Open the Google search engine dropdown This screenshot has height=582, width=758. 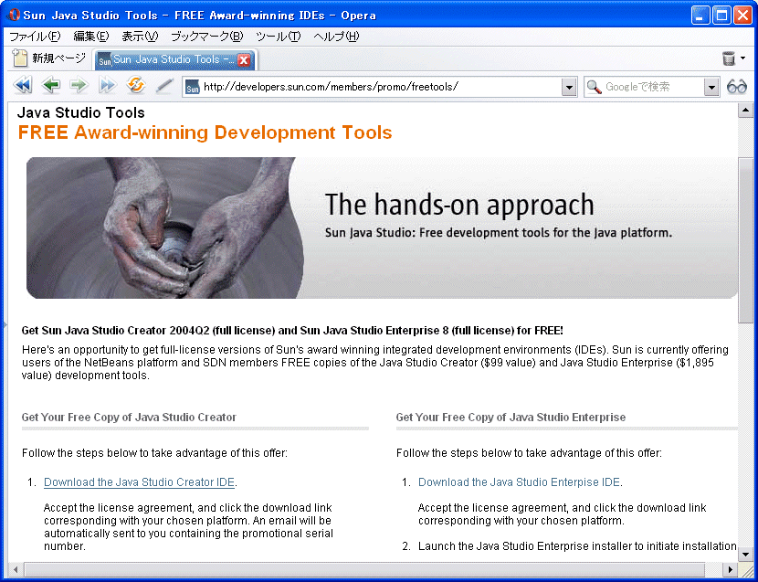click(x=712, y=87)
